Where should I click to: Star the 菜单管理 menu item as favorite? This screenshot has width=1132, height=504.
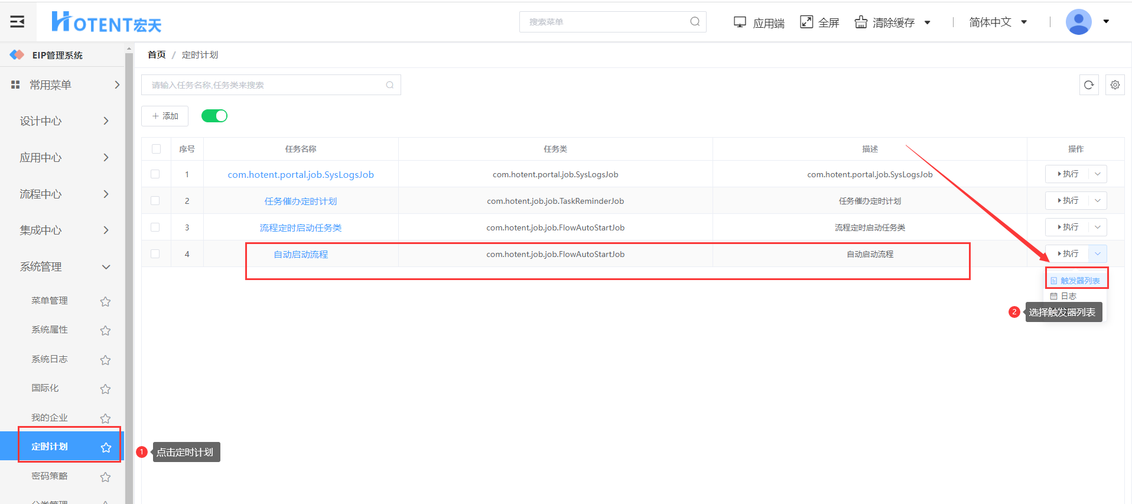pos(105,301)
